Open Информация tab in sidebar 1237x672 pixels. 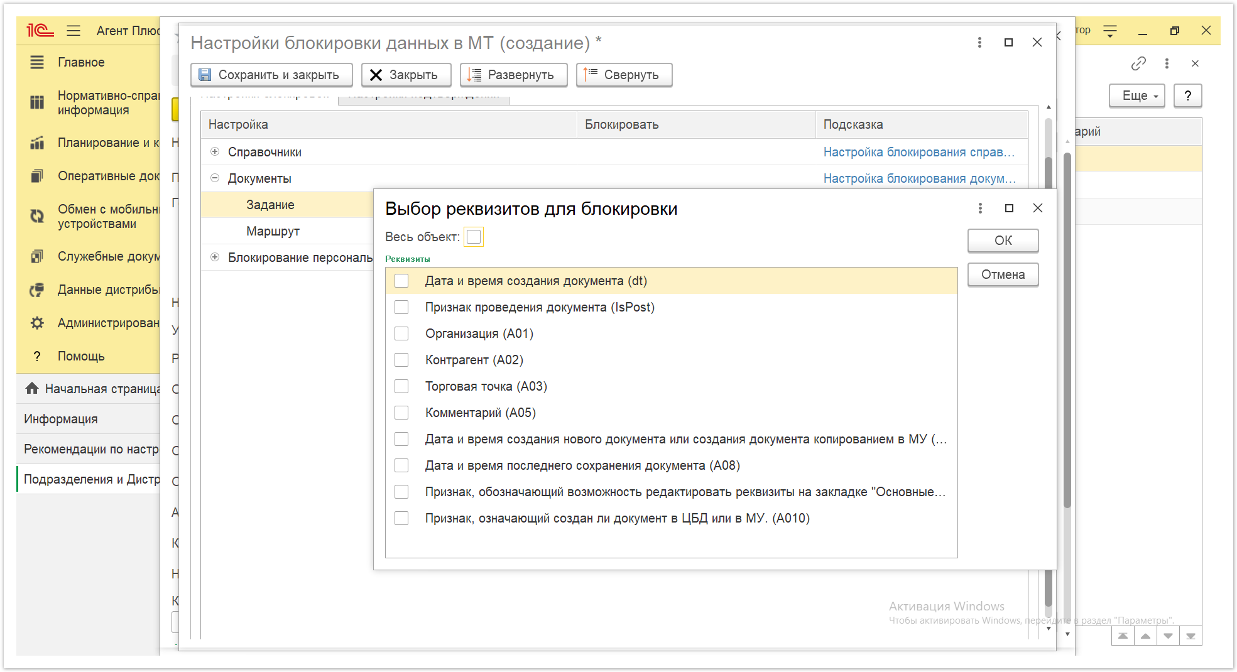click(x=88, y=419)
